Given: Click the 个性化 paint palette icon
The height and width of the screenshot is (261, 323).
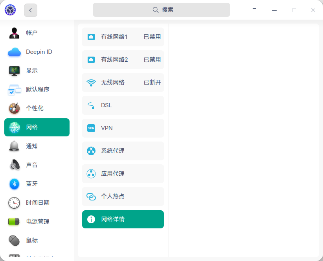Looking at the screenshot, I should [14, 108].
